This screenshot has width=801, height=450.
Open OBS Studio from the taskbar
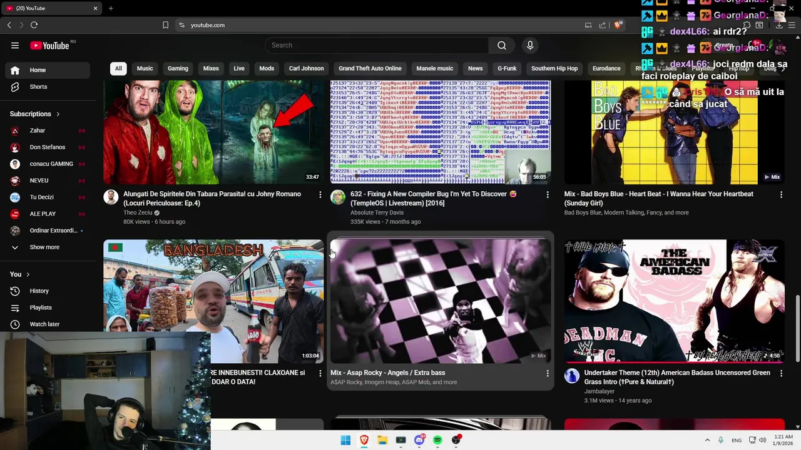(456, 440)
